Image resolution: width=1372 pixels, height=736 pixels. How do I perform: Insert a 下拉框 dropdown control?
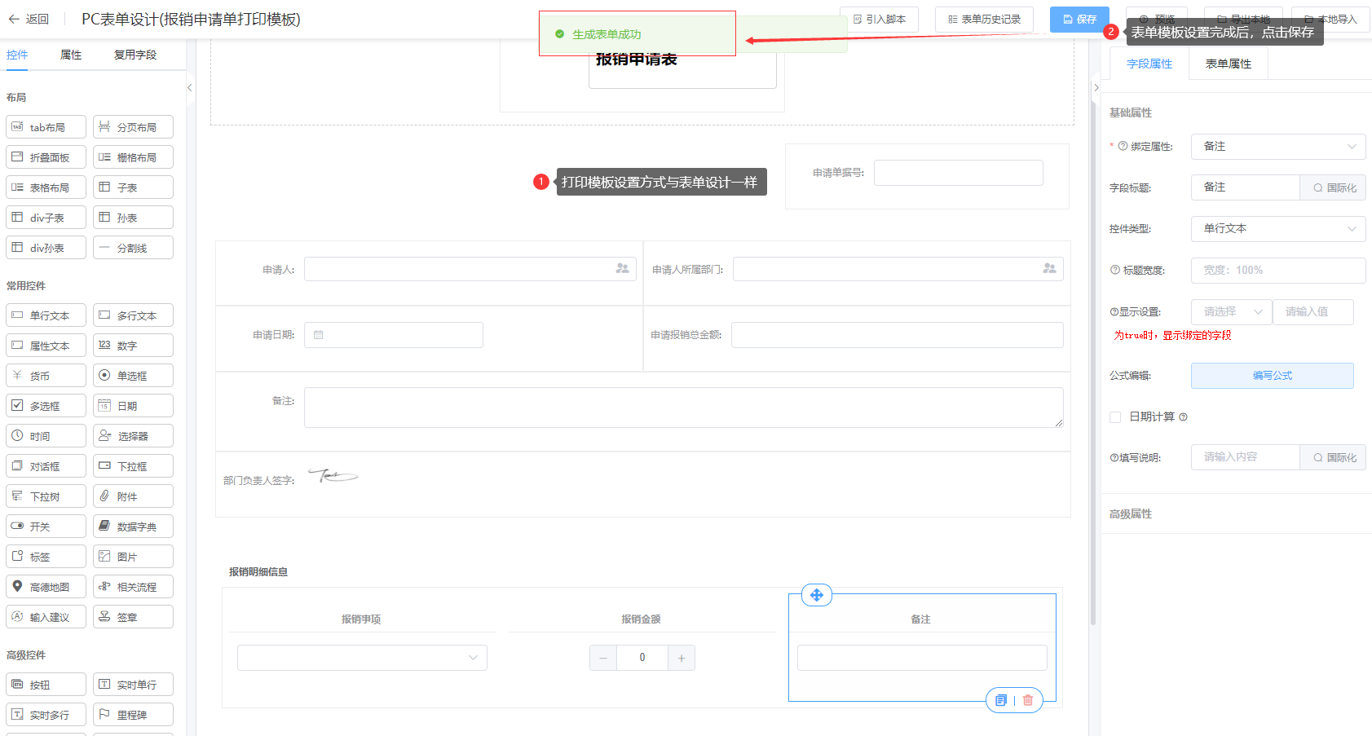tap(133, 466)
